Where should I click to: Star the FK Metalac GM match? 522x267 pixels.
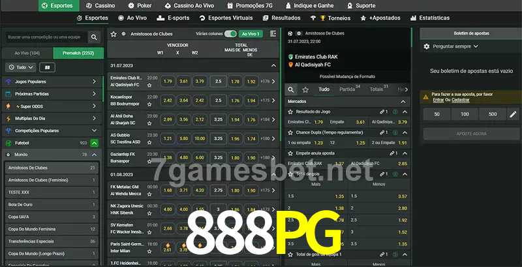pos(149,194)
